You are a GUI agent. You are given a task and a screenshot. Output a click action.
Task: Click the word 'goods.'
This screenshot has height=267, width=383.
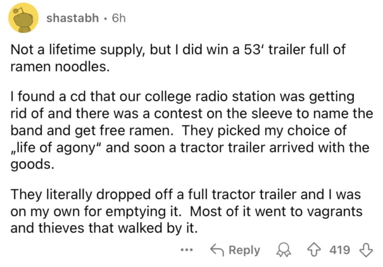tap(32, 164)
